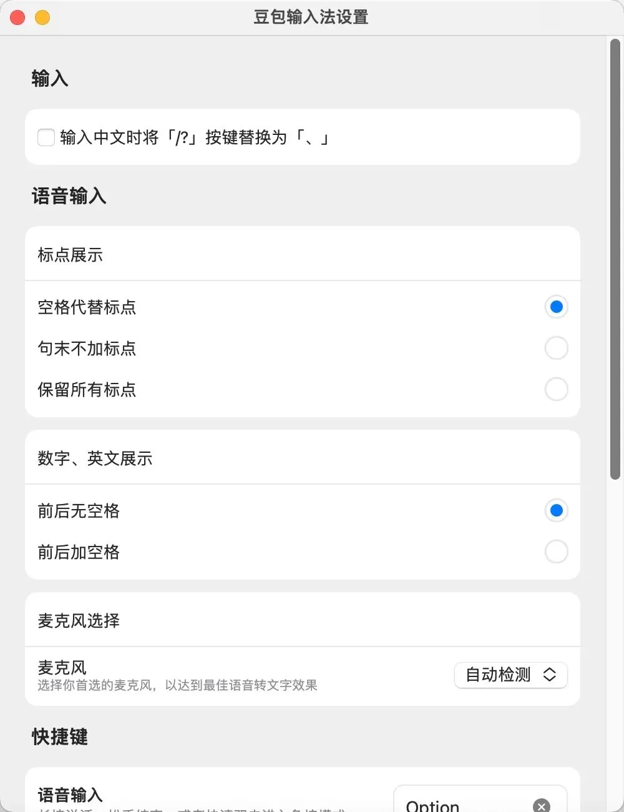Select 空格代替标点 radio option
The width and height of the screenshot is (624, 812).
pos(556,307)
